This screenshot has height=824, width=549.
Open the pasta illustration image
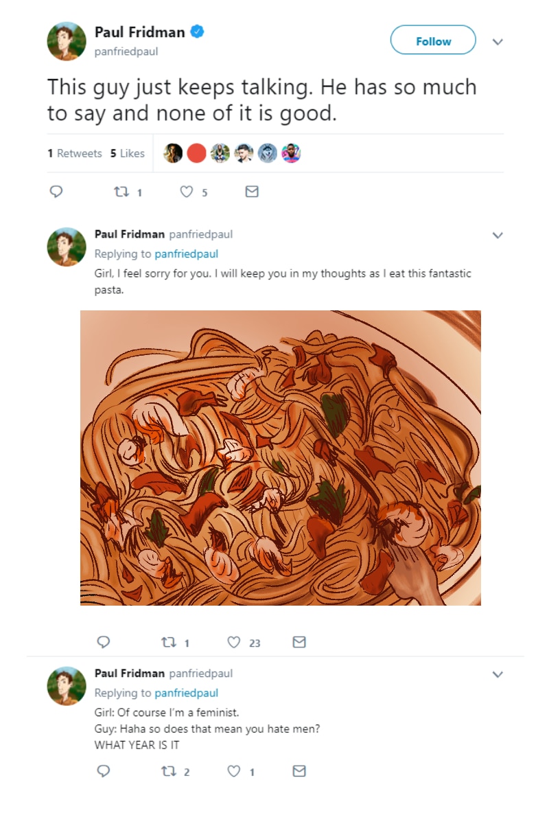click(x=280, y=457)
